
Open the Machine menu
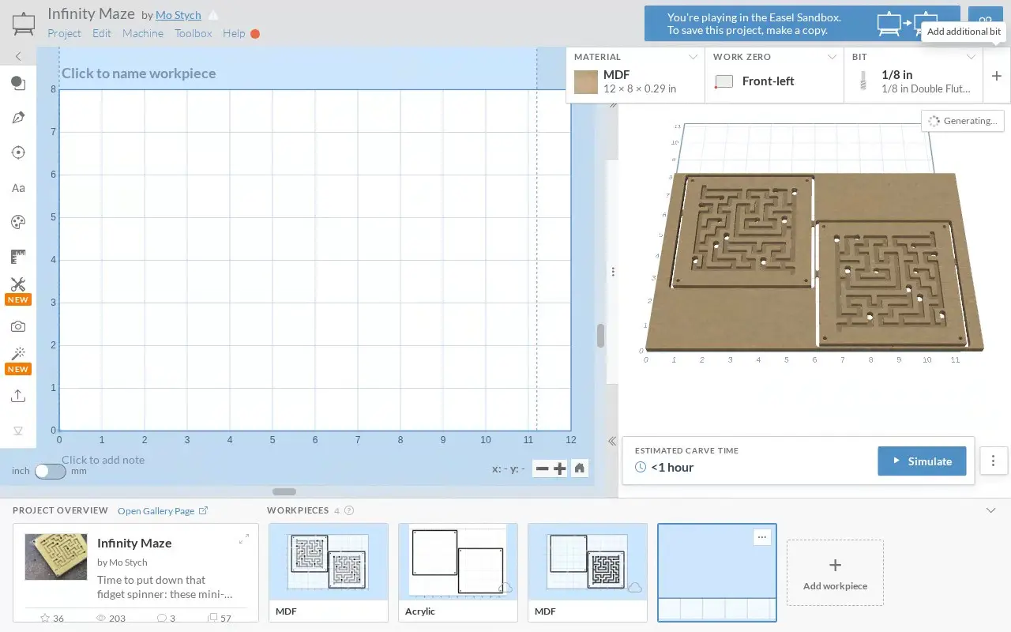coord(143,33)
